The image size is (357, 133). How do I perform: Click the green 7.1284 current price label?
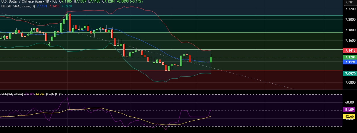(x=349, y=57)
